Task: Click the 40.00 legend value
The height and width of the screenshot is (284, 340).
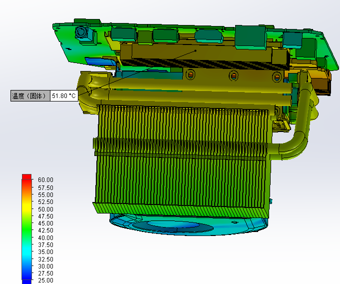Action: tap(45, 237)
